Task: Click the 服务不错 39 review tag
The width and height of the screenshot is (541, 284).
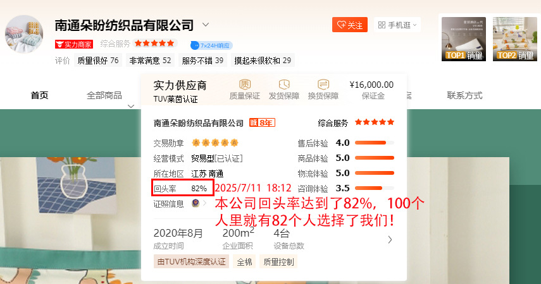Action: pyautogui.click(x=202, y=61)
